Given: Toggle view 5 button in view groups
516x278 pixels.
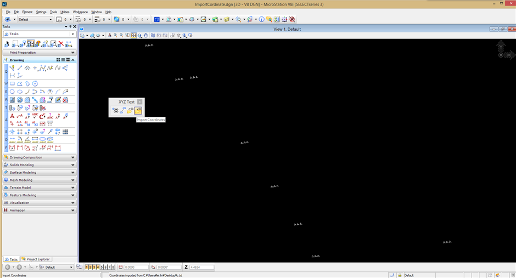Looking at the screenshot, I should pos(102,267).
